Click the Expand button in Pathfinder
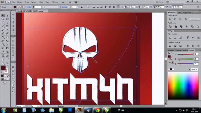This screenshot has width=201, height=113. click(x=194, y=19)
